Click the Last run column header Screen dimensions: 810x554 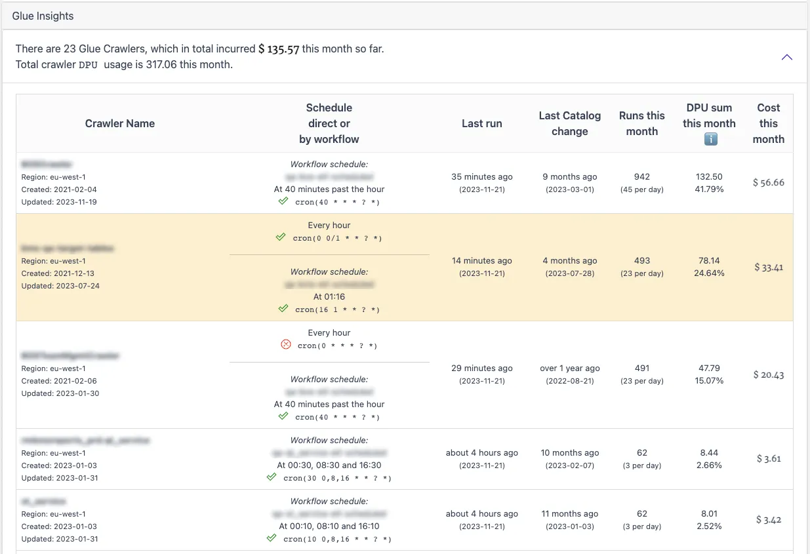coord(482,123)
